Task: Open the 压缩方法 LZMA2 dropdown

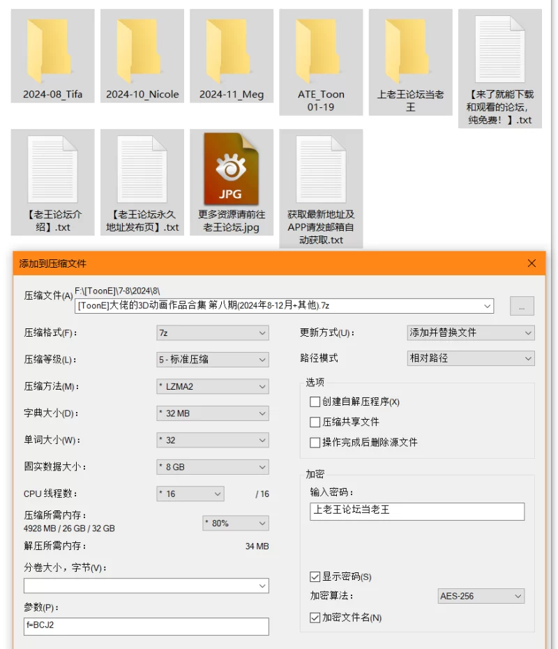Action: [x=213, y=387]
